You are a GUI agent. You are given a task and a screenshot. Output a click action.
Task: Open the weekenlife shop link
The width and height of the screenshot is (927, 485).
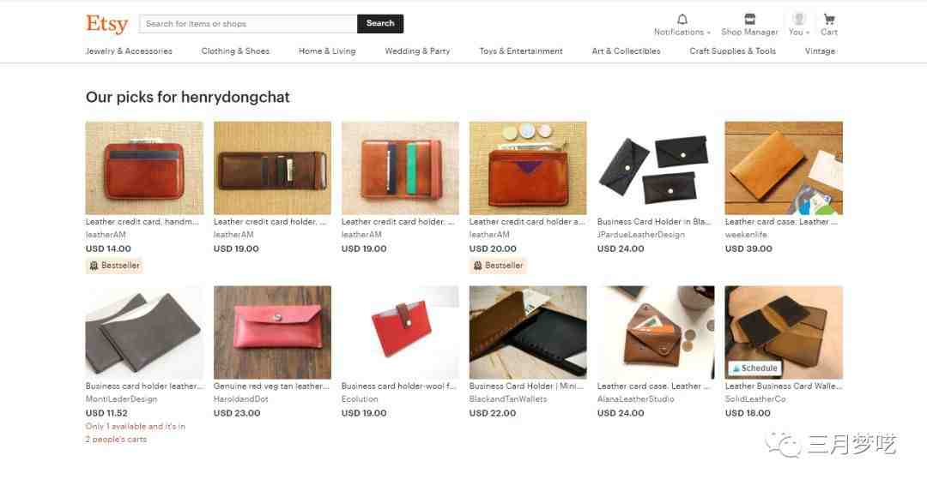(746, 235)
